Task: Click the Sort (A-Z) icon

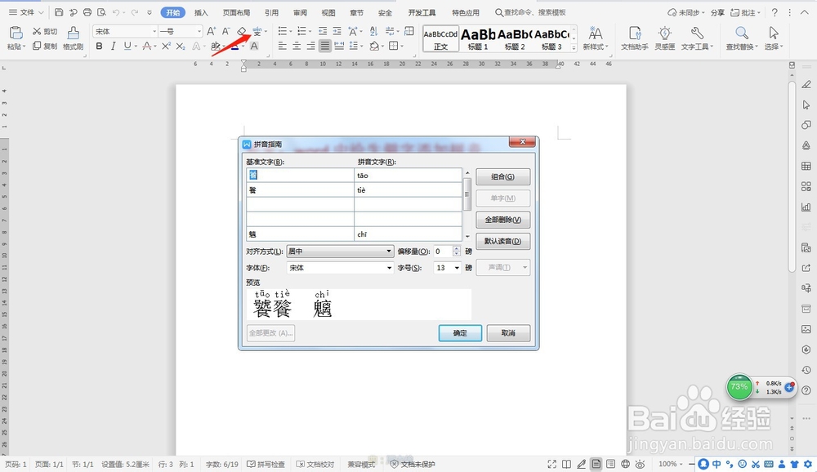Action: (x=373, y=31)
